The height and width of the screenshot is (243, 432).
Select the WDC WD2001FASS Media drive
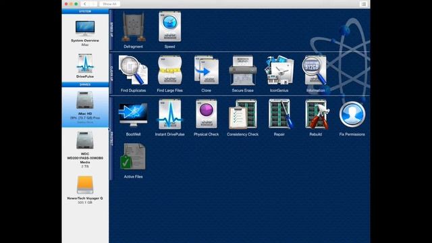pyautogui.click(x=85, y=149)
